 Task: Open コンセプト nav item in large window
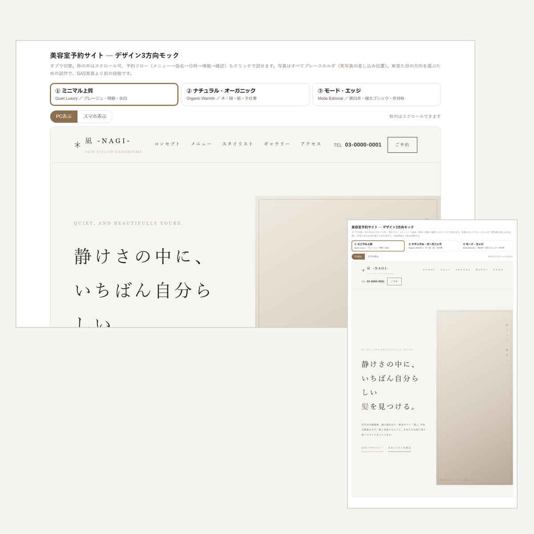(167, 144)
